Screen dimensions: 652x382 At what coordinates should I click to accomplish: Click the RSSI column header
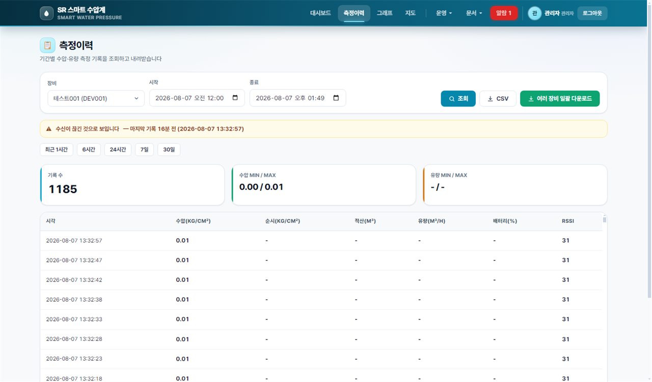pos(568,221)
